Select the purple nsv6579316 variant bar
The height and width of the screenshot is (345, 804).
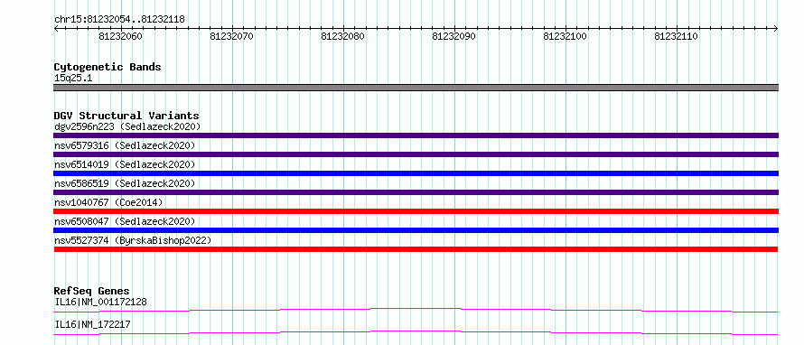point(416,154)
